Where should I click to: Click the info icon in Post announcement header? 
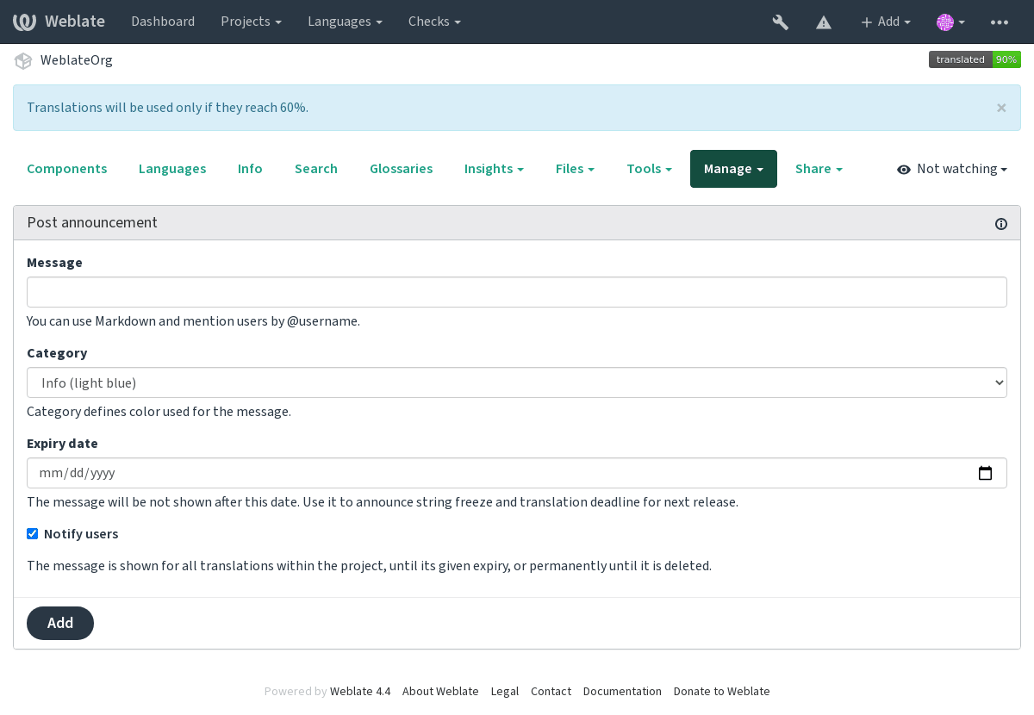pyautogui.click(x=1001, y=224)
